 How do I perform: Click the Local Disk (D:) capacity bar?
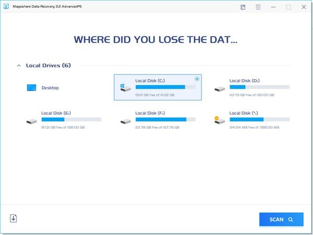point(259,87)
